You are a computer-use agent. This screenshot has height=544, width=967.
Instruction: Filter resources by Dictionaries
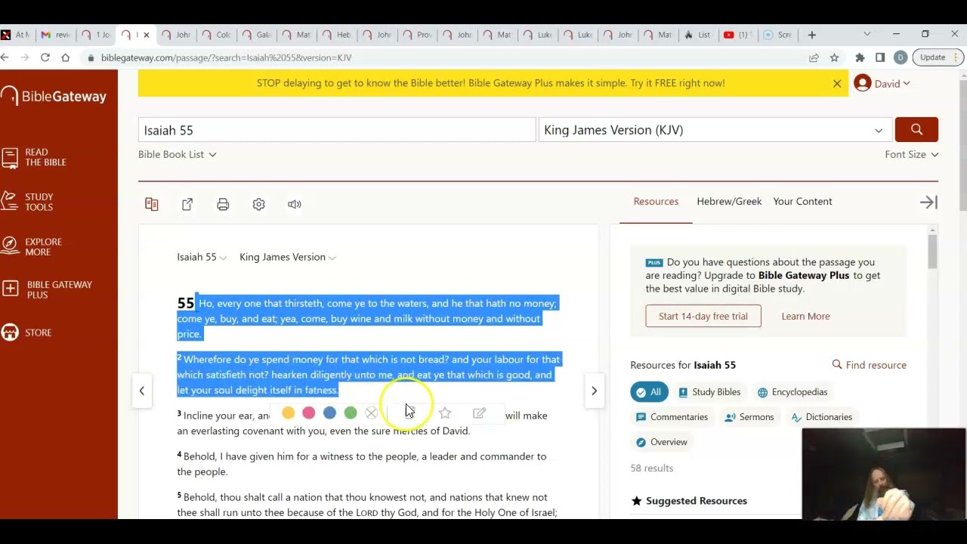coord(822,417)
